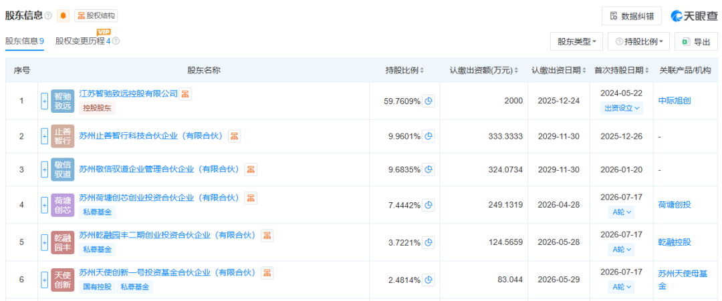The width and height of the screenshot is (722, 301).
Task: Click the 私募基金 tag under 荷塘创芯
Action: [x=97, y=212]
